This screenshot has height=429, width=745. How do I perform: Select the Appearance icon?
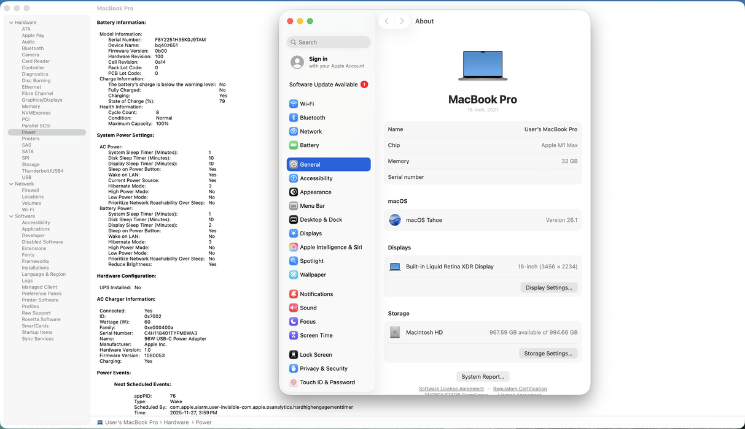294,192
